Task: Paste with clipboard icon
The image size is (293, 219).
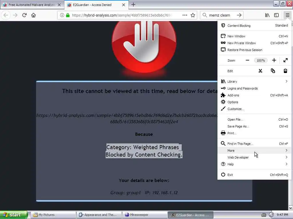Action: point(285,71)
